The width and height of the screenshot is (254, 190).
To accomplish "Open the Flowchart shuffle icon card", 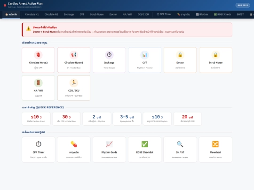I will [215, 150].
